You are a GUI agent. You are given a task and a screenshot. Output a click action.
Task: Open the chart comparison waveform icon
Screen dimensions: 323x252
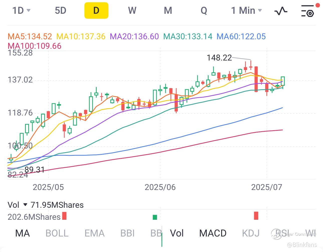tap(281, 11)
